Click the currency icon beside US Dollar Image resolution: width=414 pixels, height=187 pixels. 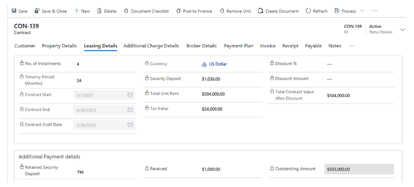click(x=205, y=64)
